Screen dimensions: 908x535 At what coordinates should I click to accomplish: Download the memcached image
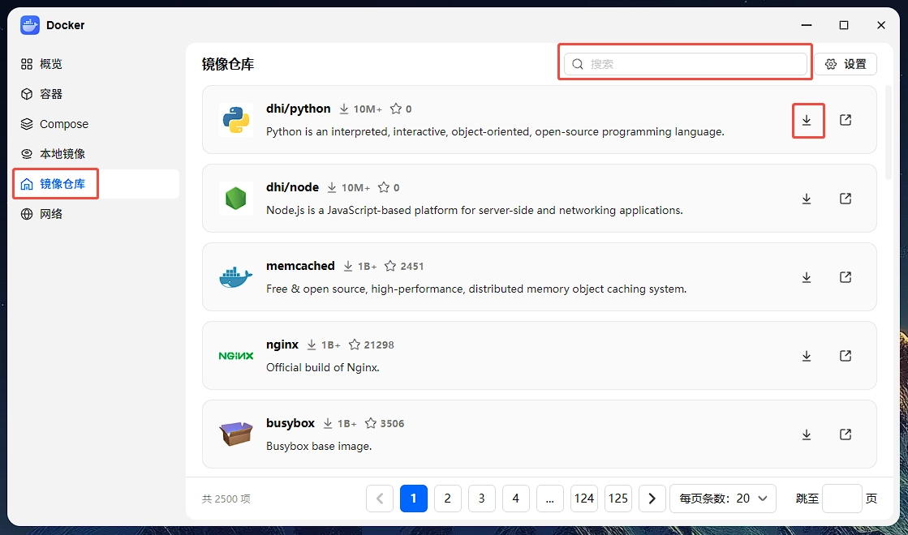806,277
